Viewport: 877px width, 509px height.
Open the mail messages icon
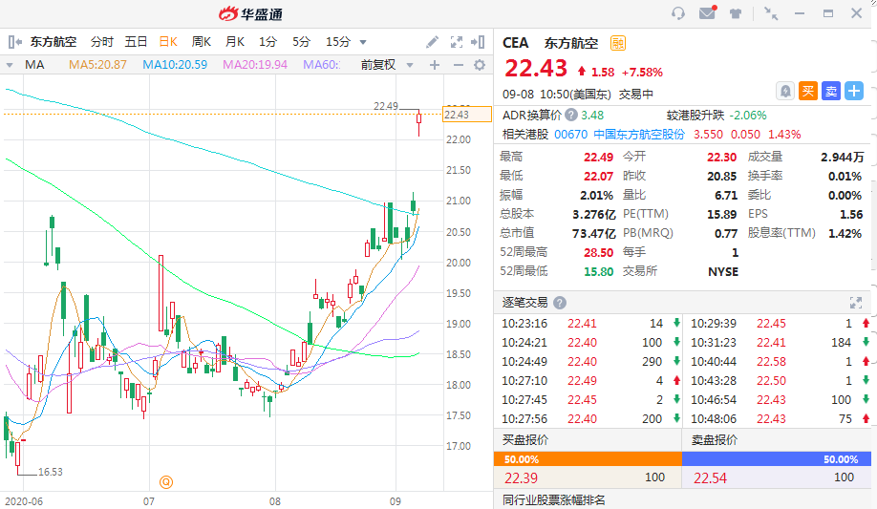pos(708,12)
